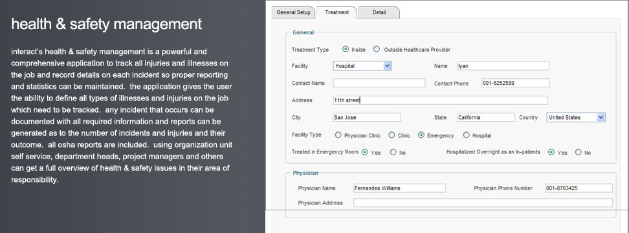The height and width of the screenshot is (233, 629).
Task: Click the empty Contact Name field
Action: [379, 83]
